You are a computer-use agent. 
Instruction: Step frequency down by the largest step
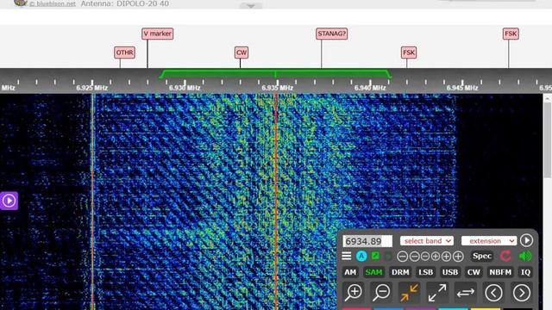click(x=403, y=257)
